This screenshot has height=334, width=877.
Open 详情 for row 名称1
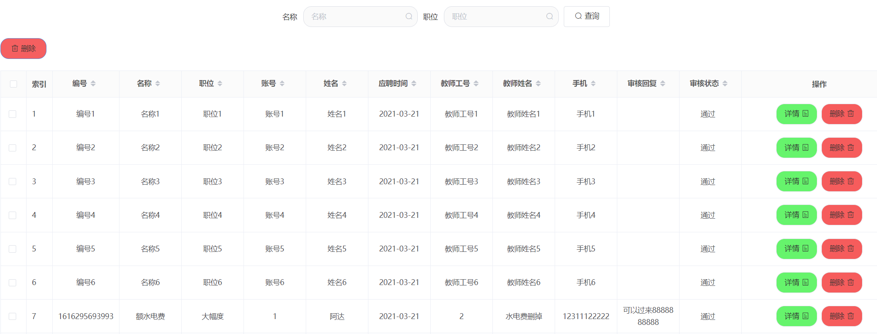(x=796, y=114)
